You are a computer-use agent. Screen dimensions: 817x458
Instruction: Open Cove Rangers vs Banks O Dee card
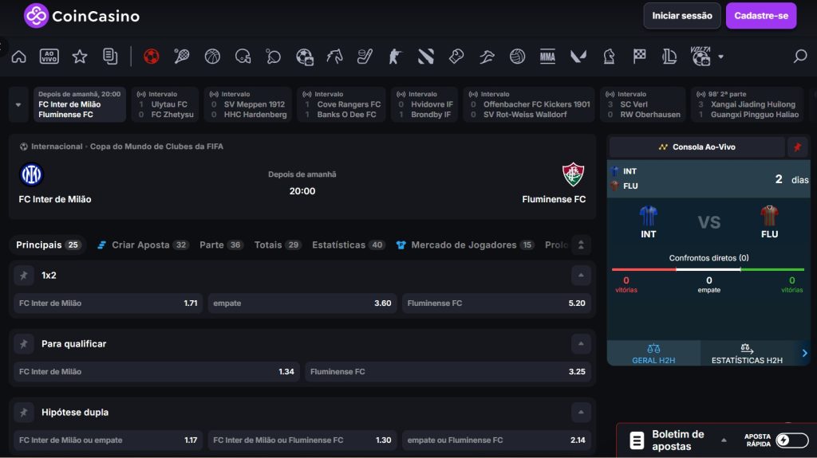click(341, 104)
